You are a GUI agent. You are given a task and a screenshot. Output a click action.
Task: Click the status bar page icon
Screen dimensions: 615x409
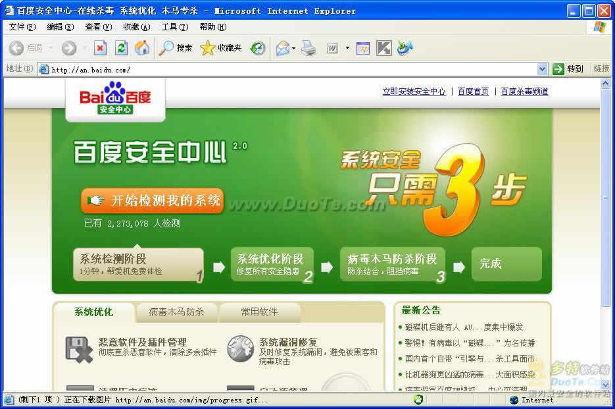[x=9, y=400]
